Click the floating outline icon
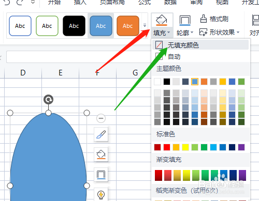Image resolution: width=259 pixels, height=201 pixels. pyautogui.click(x=101, y=175)
